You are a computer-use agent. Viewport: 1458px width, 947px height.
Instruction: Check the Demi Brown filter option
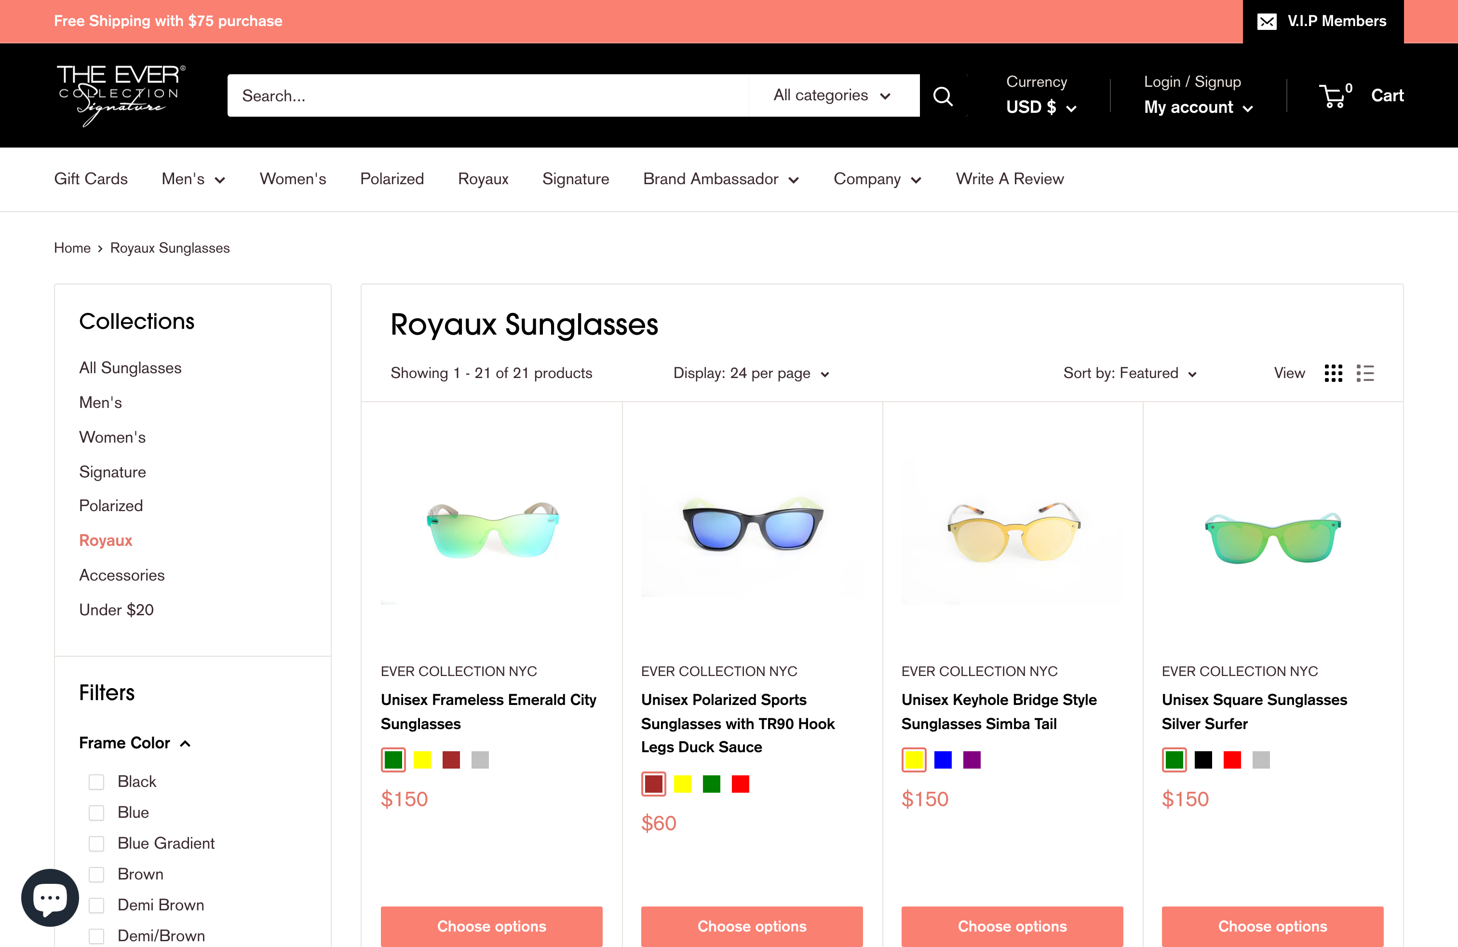(96, 906)
